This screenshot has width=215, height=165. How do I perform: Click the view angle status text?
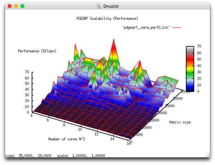tap(28, 156)
